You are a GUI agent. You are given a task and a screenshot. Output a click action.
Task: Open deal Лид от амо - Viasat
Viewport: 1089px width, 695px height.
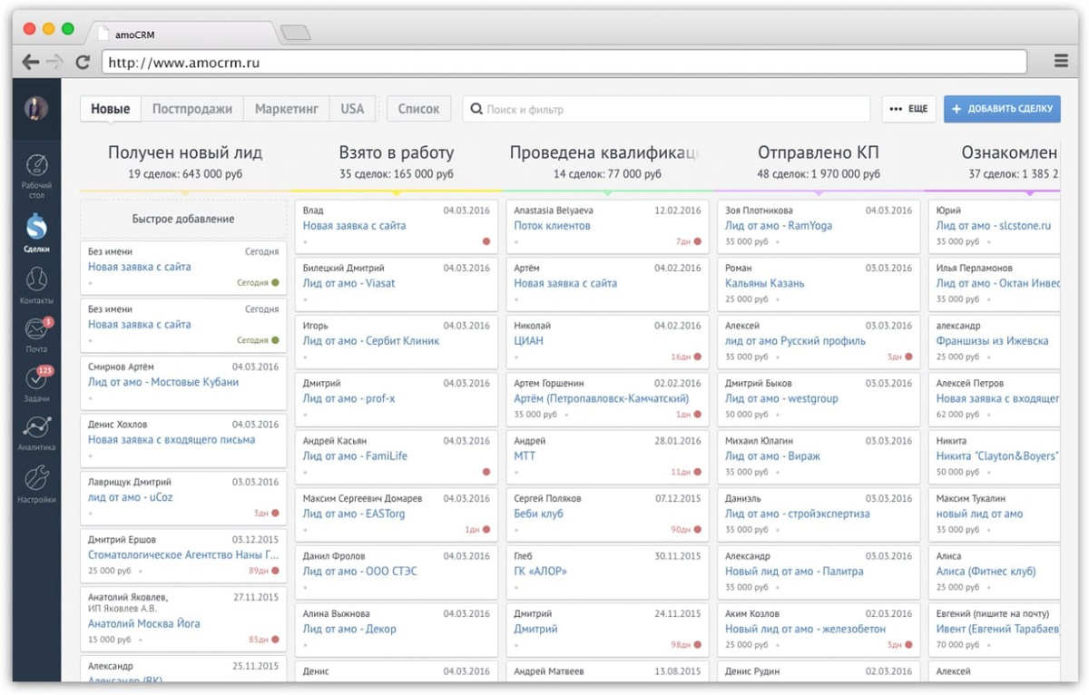click(348, 283)
